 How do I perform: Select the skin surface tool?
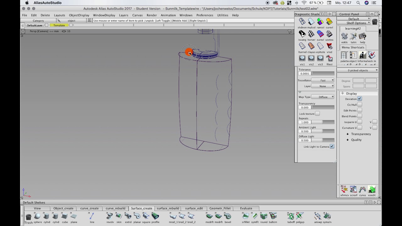tap(119, 216)
